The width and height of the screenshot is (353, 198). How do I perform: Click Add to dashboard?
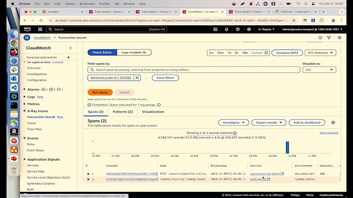tap(307, 123)
